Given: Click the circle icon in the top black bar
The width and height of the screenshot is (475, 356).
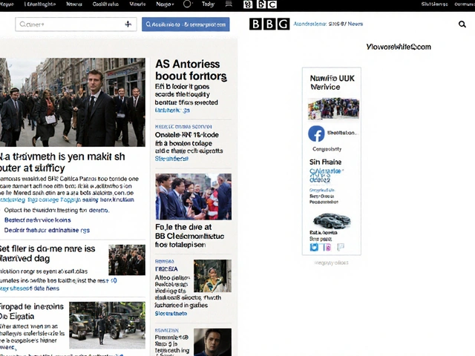Looking at the screenshot, I should pos(187,4).
